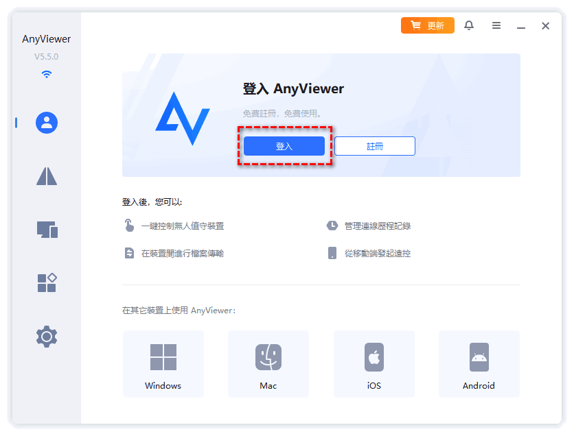Viewport: 574px width, 436px height.
Task: Click the connection history clock icon
Action: 332,226
